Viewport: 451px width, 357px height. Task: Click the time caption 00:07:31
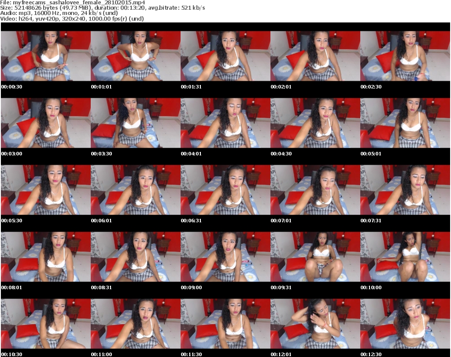coord(371,221)
